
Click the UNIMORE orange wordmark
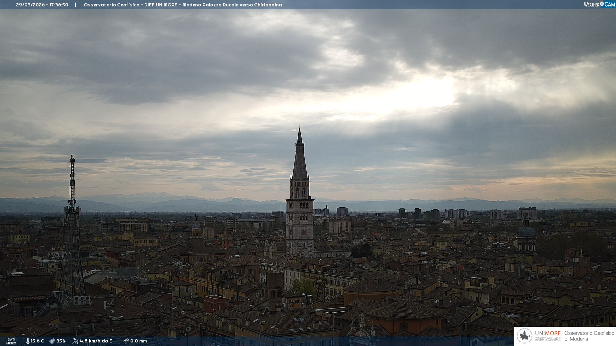[x=548, y=333]
